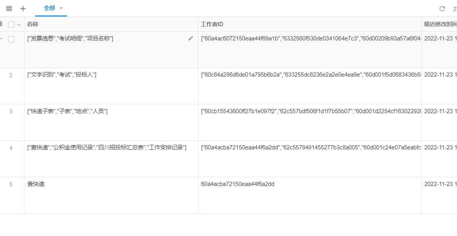
Task: Click the worksheet ID cell in row 2
Action: [x=310, y=75]
